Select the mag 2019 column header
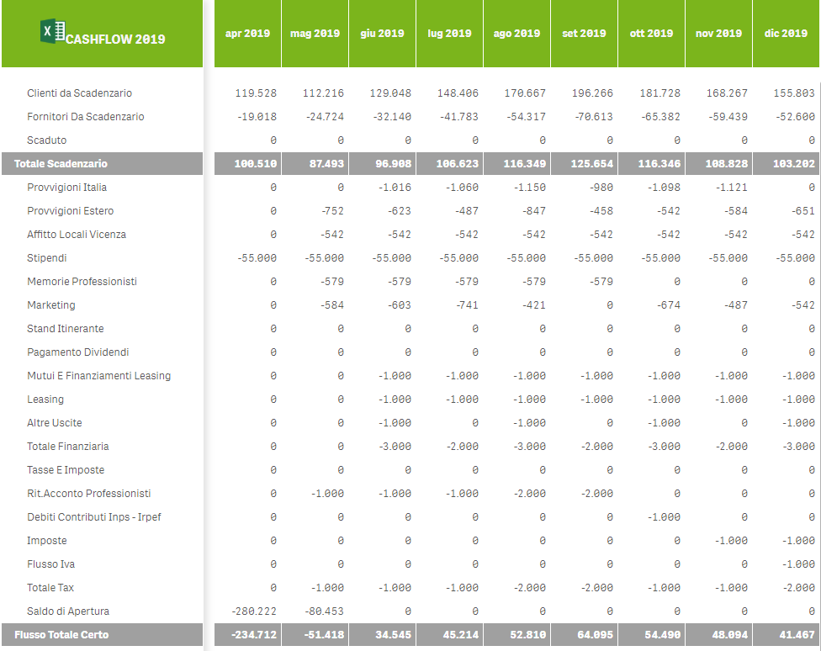821x651 pixels. 315,34
